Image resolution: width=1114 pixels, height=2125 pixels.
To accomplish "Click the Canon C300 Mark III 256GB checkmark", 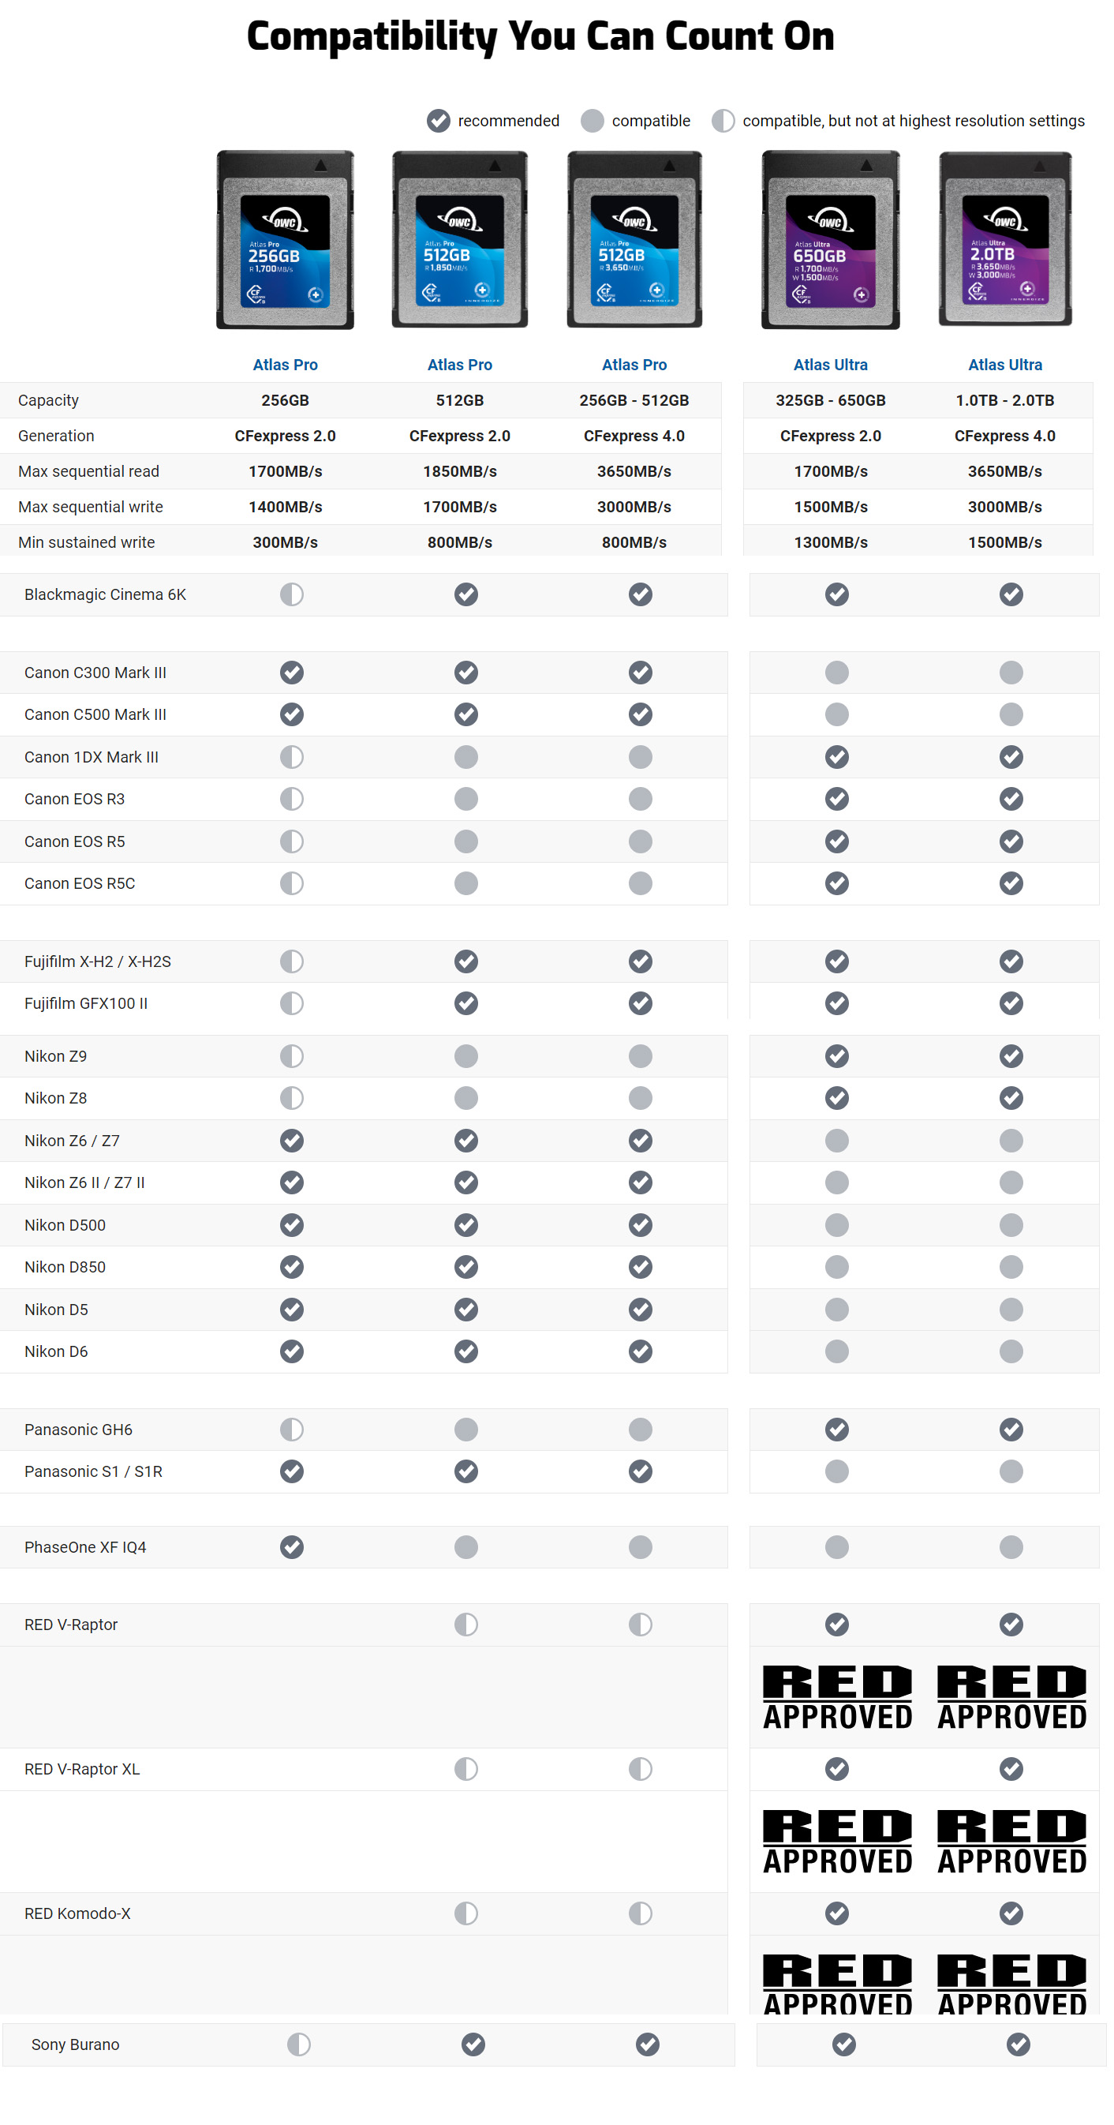I will 291,673.
